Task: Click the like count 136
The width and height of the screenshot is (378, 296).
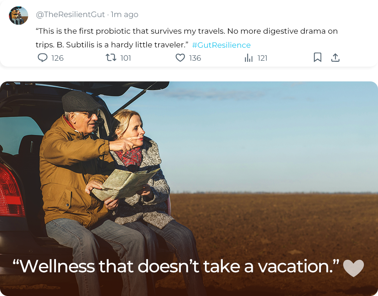Action: 195,58
